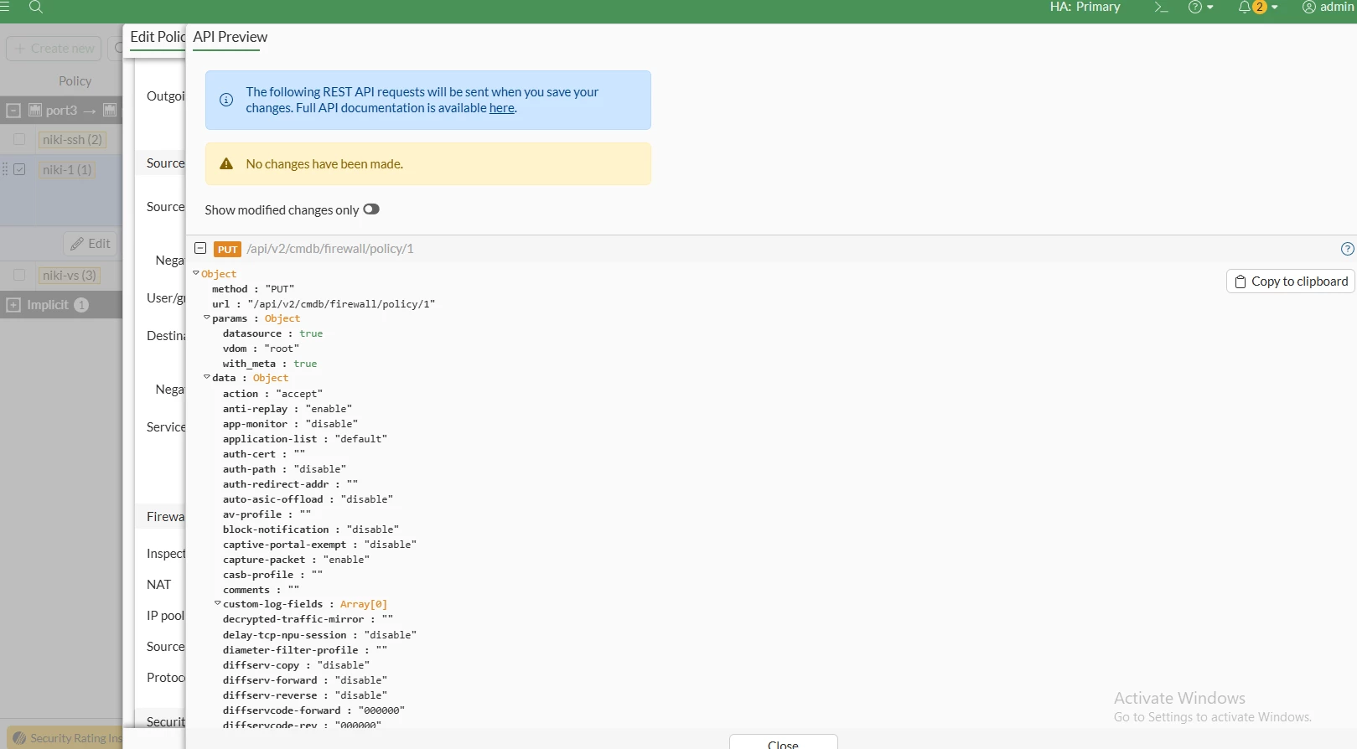Screen dimensions: 1357x749
Task: Collapse the port3 policy group
Action: (x=13, y=110)
